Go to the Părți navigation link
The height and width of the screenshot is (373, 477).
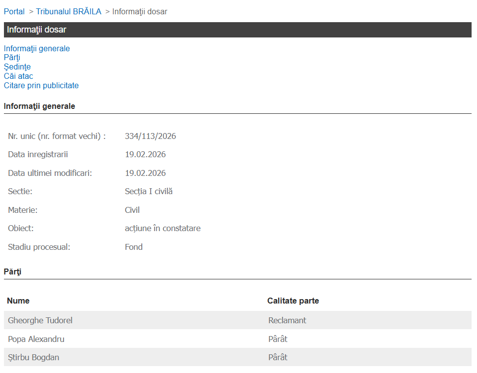[x=12, y=58]
